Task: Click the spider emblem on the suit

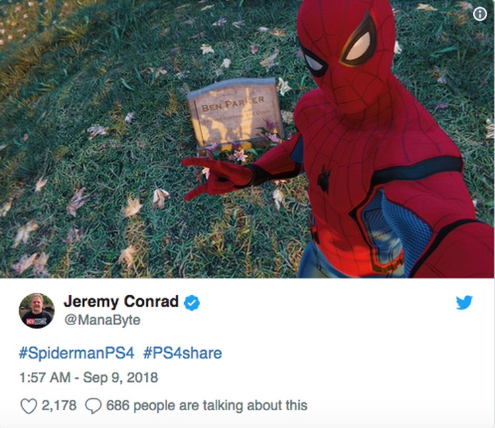Action: [323, 179]
